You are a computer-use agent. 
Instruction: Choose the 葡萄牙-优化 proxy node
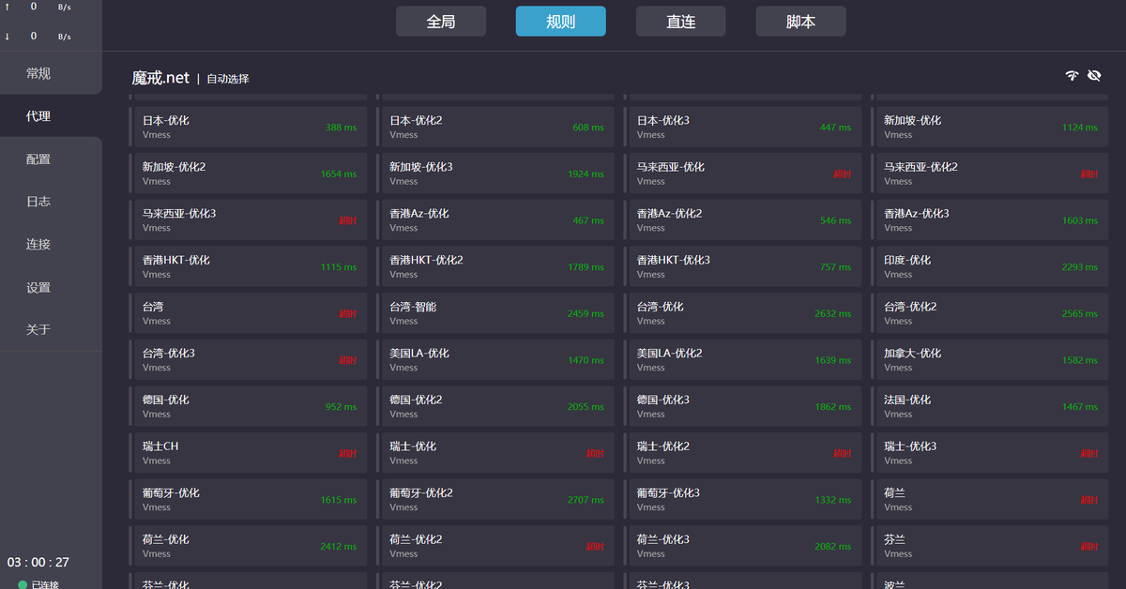(x=248, y=499)
